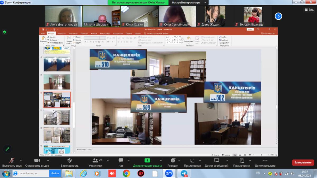Show next participants with blue arrow

tap(278, 16)
